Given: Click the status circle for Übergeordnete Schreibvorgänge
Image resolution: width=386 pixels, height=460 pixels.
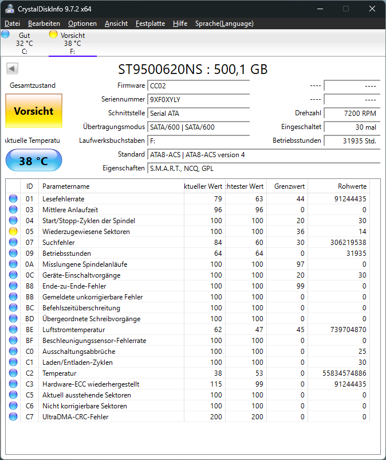Looking at the screenshot, I should (x=13, y=318).
